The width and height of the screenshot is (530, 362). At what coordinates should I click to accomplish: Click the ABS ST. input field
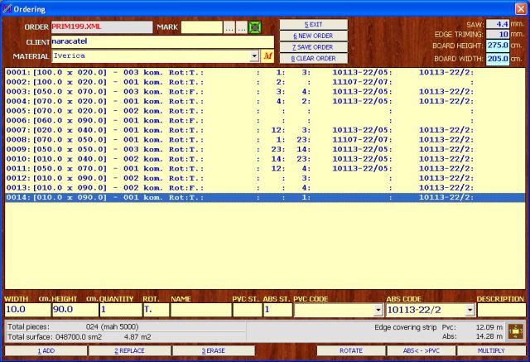278,310
